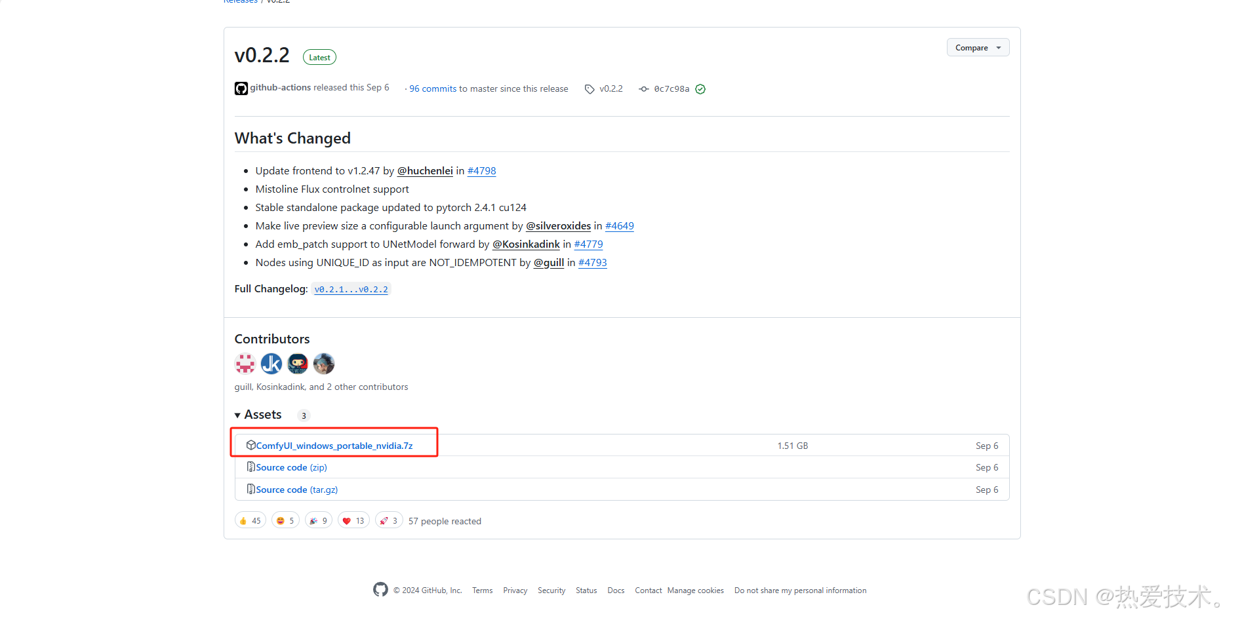Click the commit icon beside 0c7c98a

(644, 89)
